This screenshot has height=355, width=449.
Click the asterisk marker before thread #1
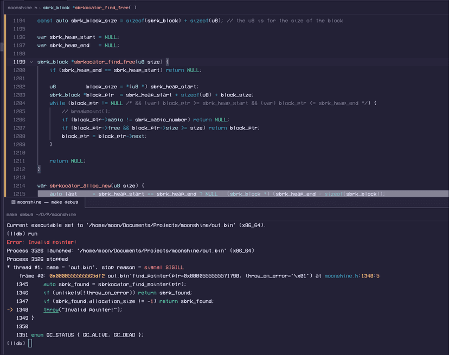(x=9, y=268)
